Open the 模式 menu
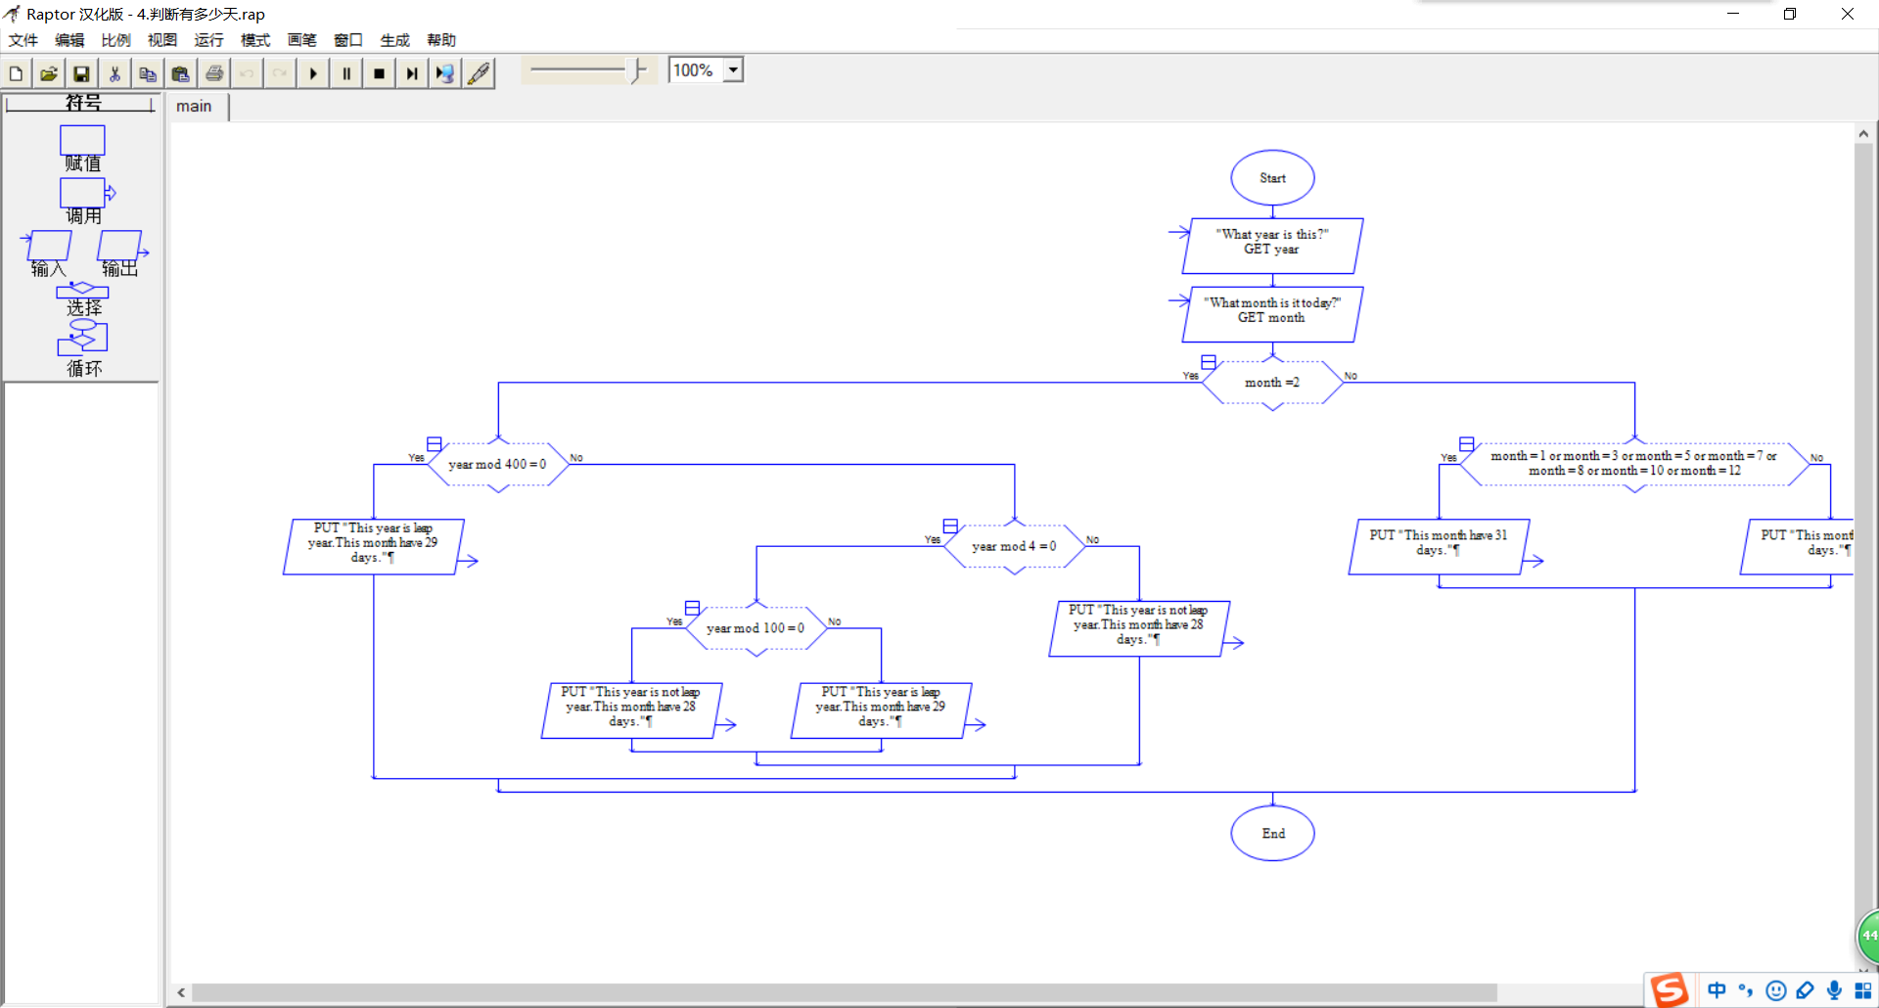Viewport: 1879px width, 1008px height. [255, 40]
